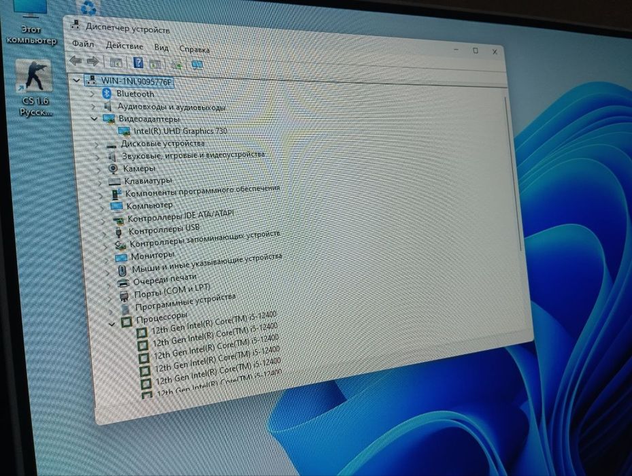The image size is (632, 476).
Task: Select the Контроллеры IDE ATA/ATAPI label
Action: click(x=180, y=216)
